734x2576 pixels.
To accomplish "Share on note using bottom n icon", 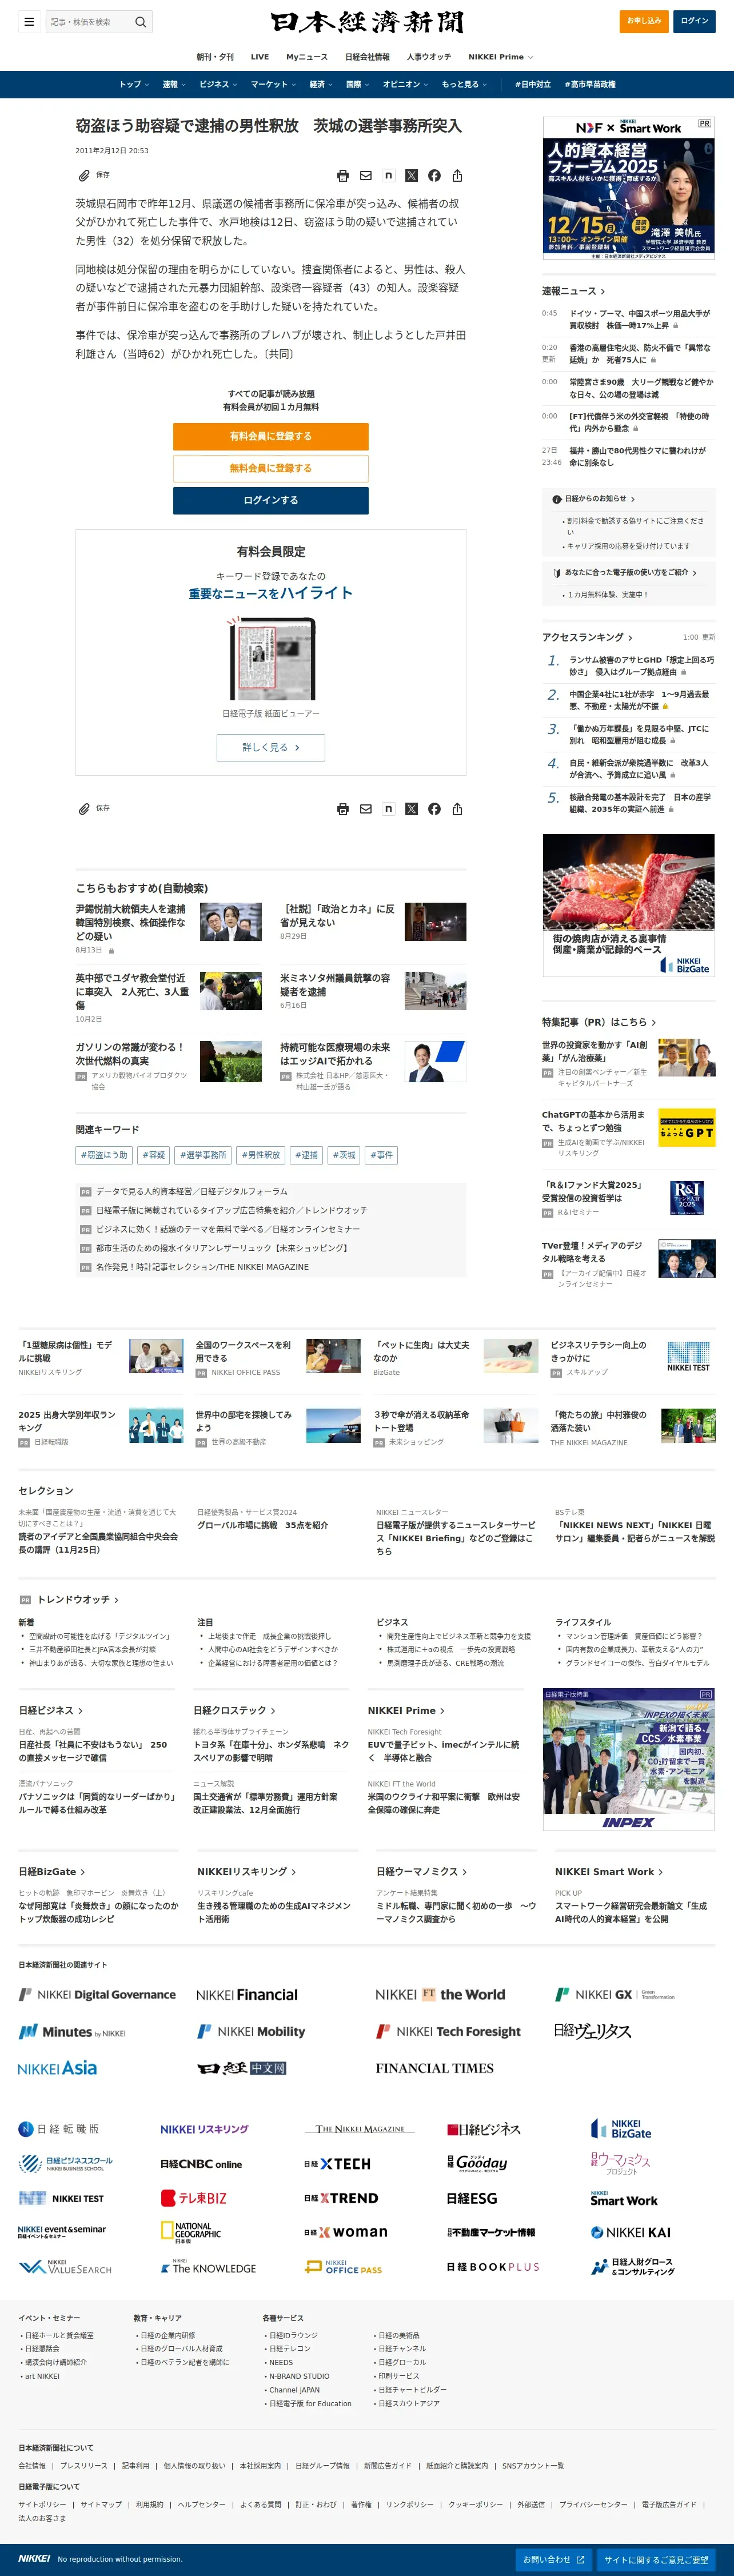I will pos(389,809).
